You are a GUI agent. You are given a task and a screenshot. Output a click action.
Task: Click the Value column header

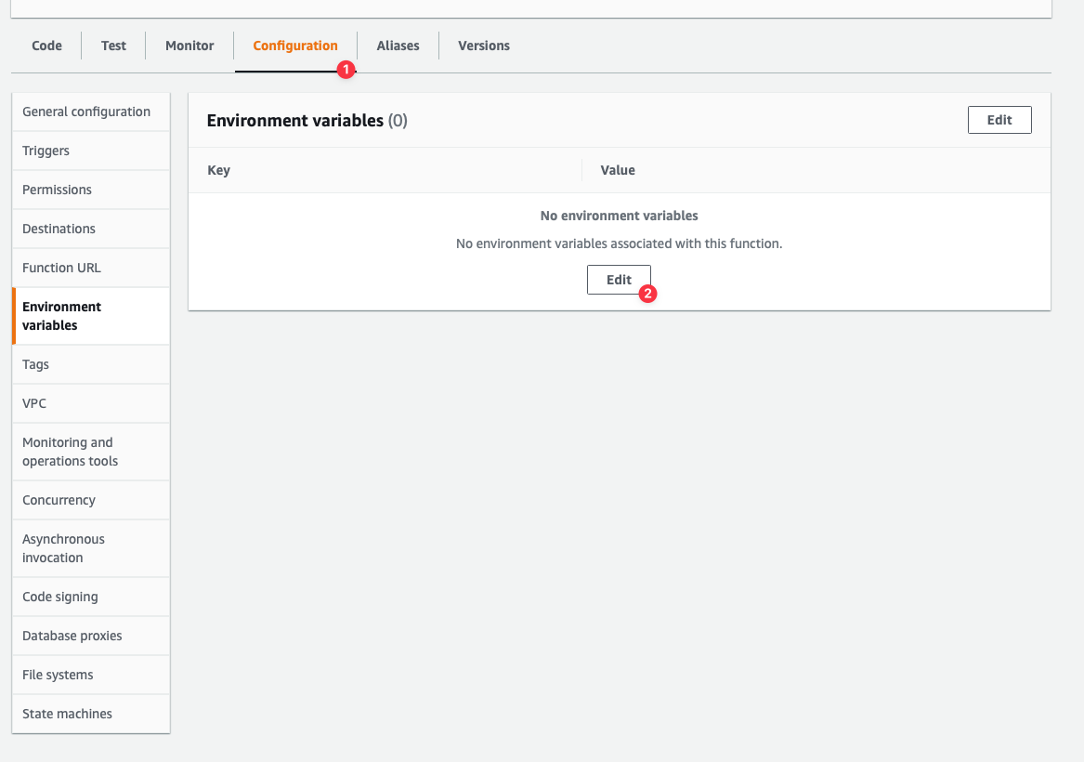coord(618,170)
